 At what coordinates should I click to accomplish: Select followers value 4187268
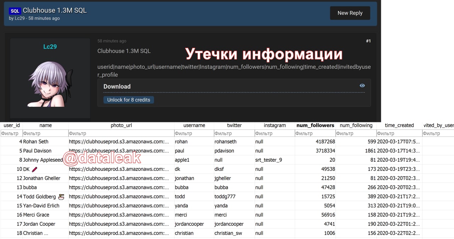click(x=315, y=141)
